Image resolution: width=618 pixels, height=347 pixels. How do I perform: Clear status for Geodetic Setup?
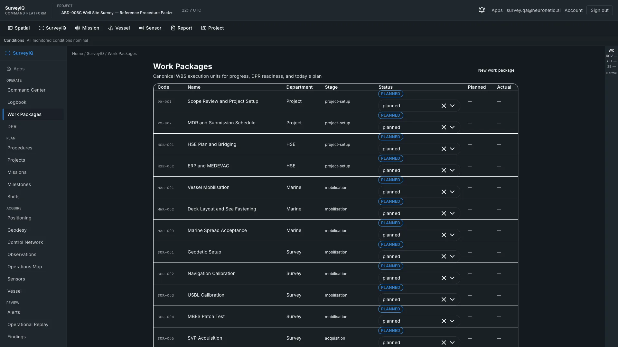[x=444, y=256]
